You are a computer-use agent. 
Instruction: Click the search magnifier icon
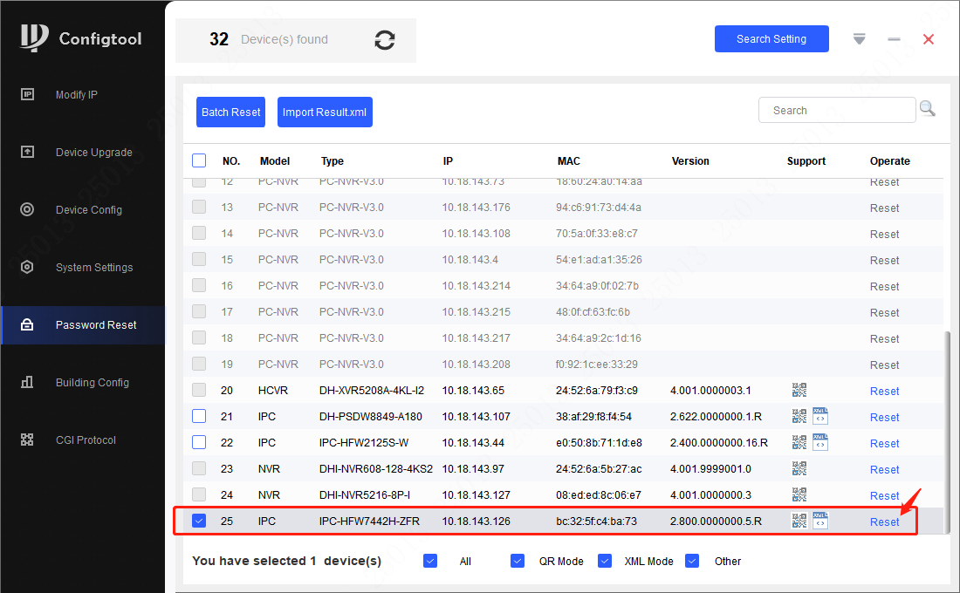(927, 109)
